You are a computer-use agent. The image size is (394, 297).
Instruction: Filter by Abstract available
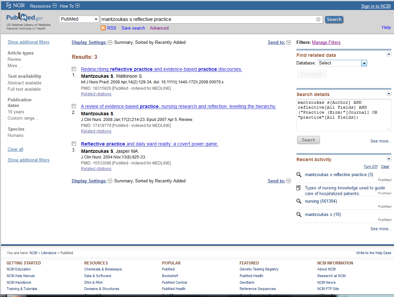pos(24,83)
